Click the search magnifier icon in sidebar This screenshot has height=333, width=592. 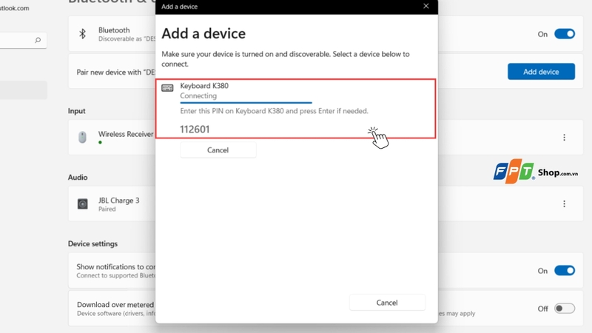coord(38,40)
